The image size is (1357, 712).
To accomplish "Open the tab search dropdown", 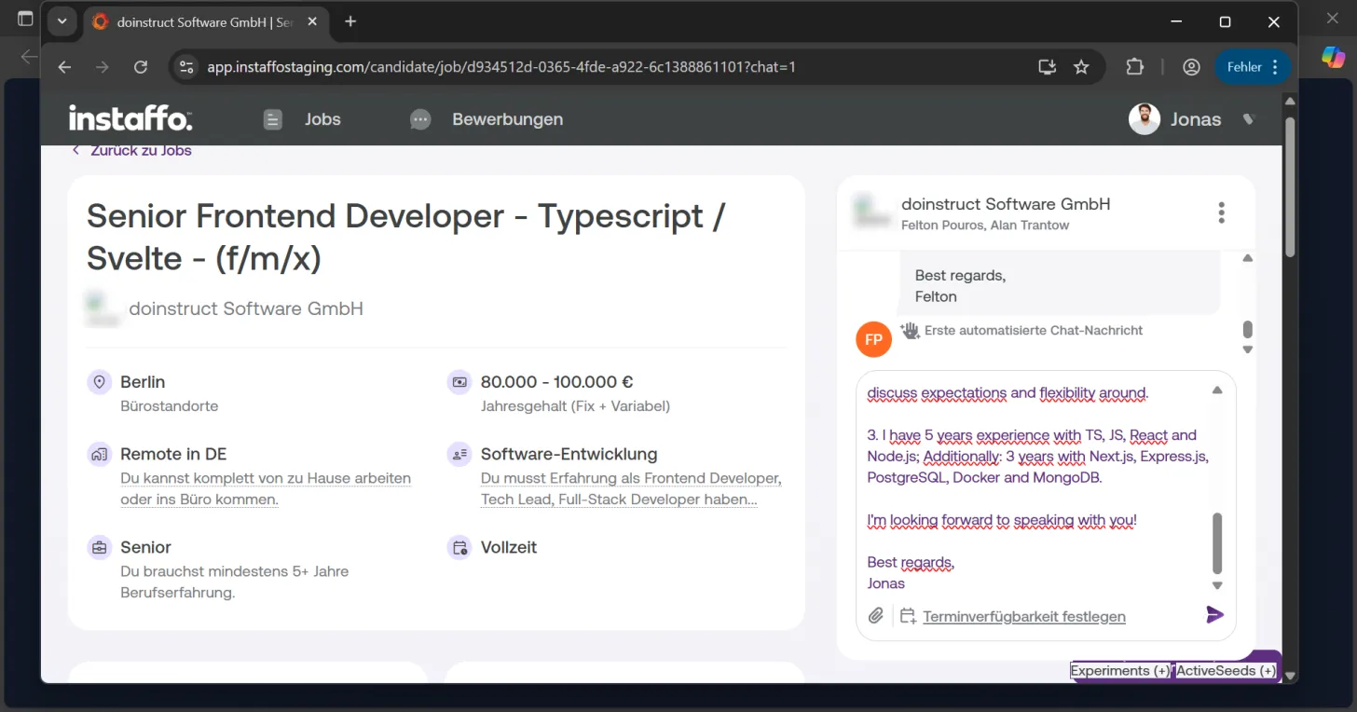I will point(62,21).
